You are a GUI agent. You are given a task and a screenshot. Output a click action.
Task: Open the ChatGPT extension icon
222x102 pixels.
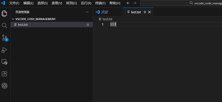[5, 86]
